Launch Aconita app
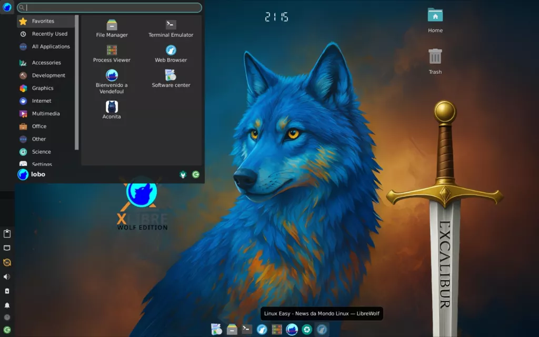The width and height of the screenshot is (539, 337). click(x=112, y=110)
